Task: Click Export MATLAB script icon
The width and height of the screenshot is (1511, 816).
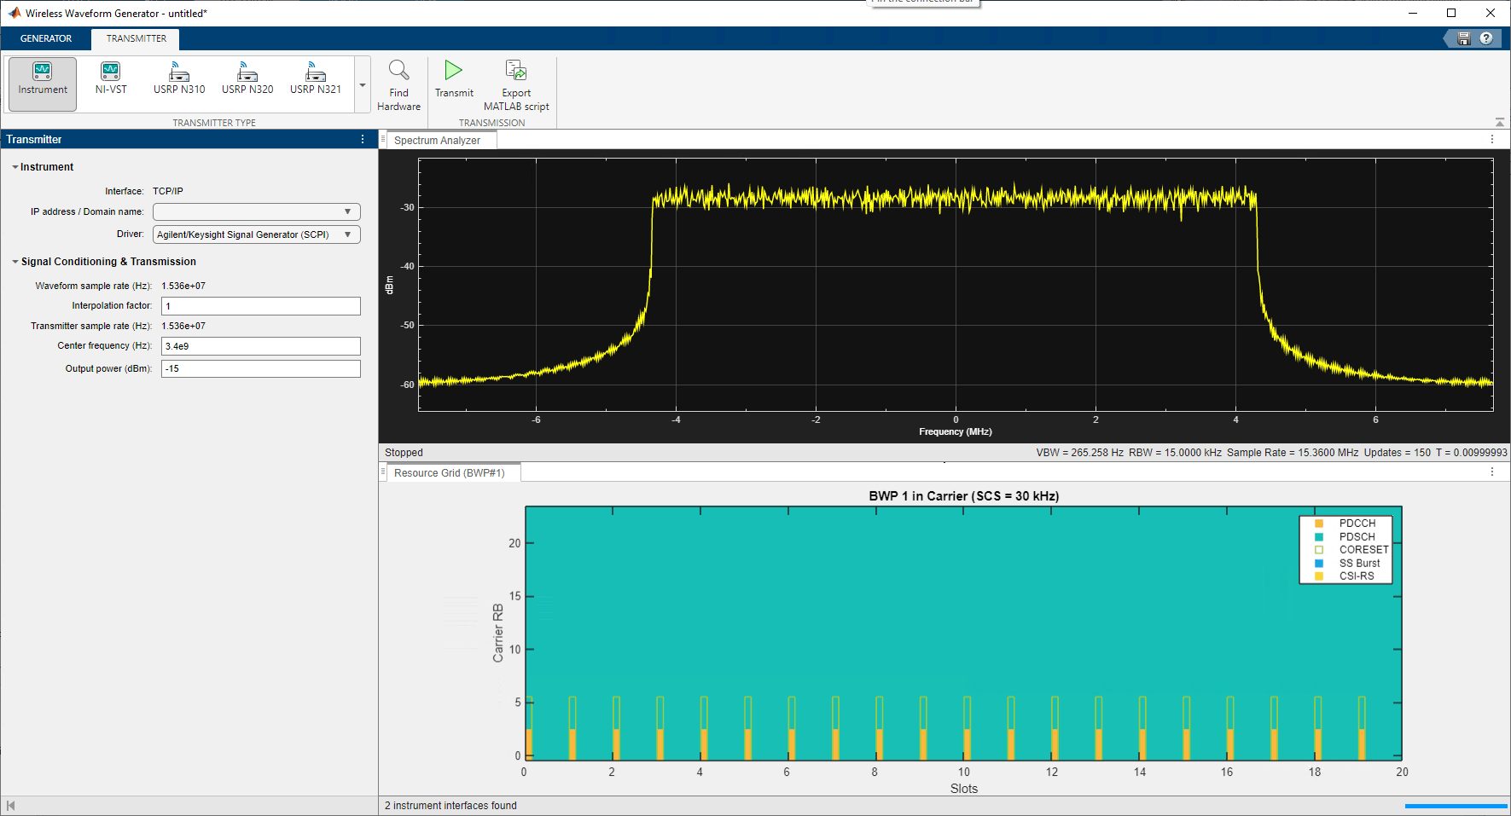Action: (x=516, y=71)
